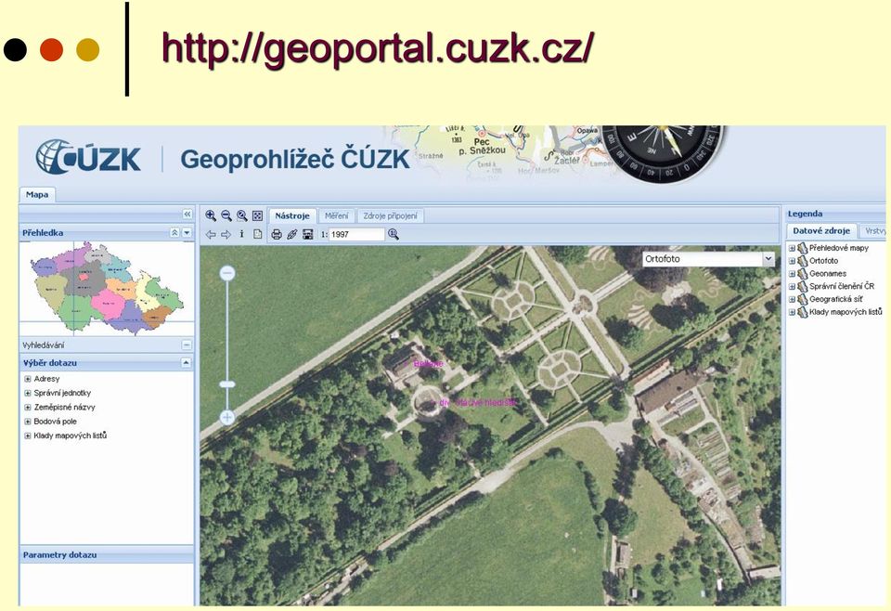Click into the scale field showing 1997
This screenshot has height=611, width=891.
click(x=356, y=234)
